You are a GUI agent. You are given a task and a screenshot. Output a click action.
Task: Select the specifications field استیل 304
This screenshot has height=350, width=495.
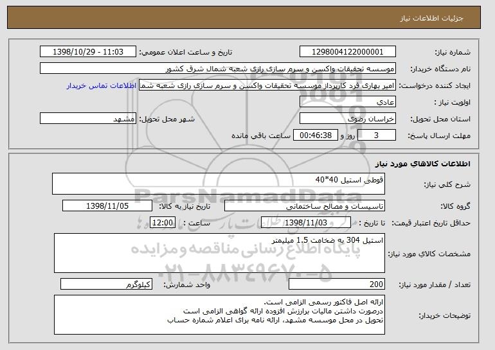219,253
